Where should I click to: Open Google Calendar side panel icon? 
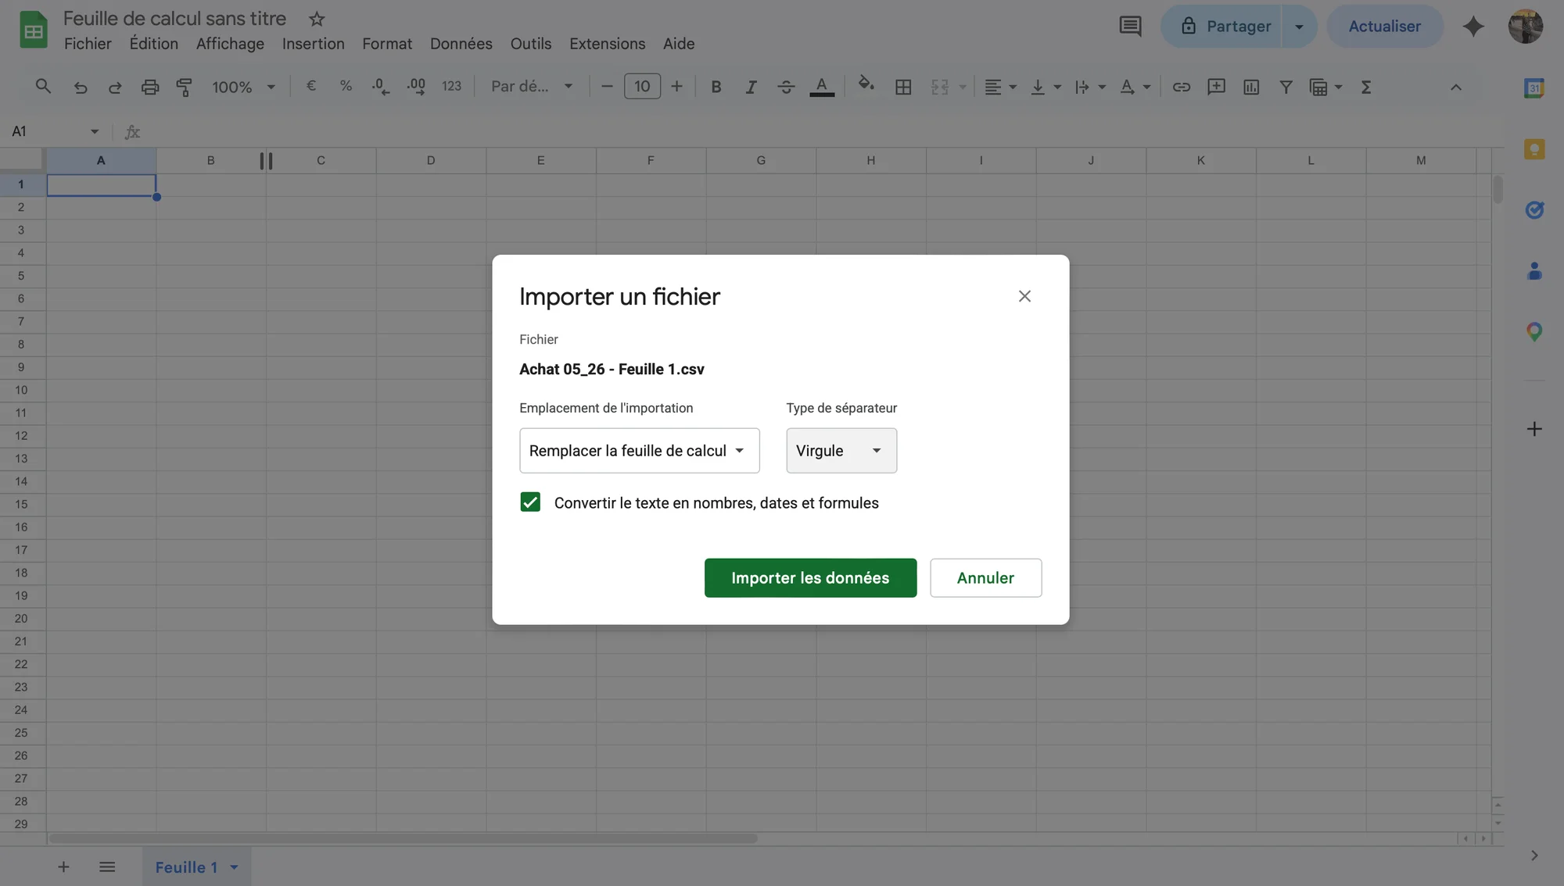(x=1534, y=88)
